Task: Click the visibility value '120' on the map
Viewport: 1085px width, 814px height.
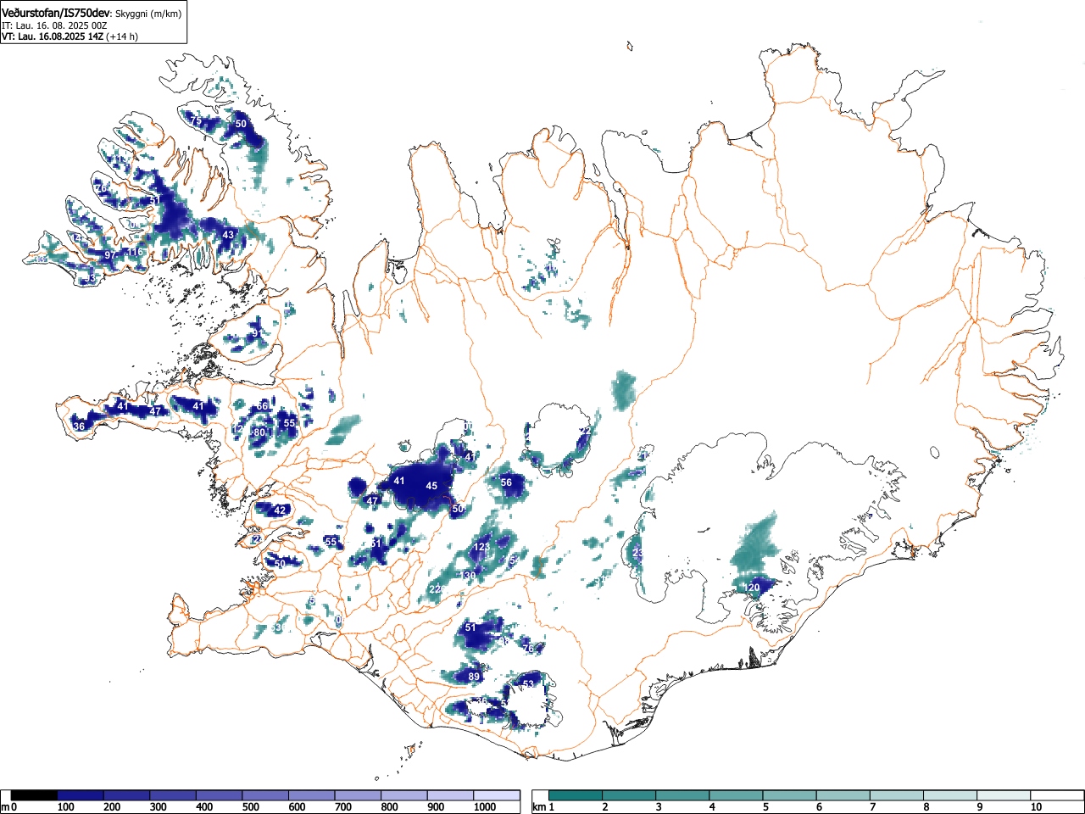Action: click(x=752, y=588)
